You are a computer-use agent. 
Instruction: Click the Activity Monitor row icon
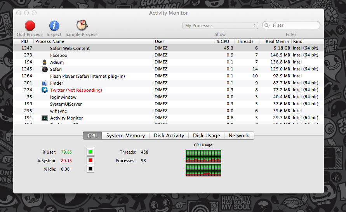click(x=45, y=118)
